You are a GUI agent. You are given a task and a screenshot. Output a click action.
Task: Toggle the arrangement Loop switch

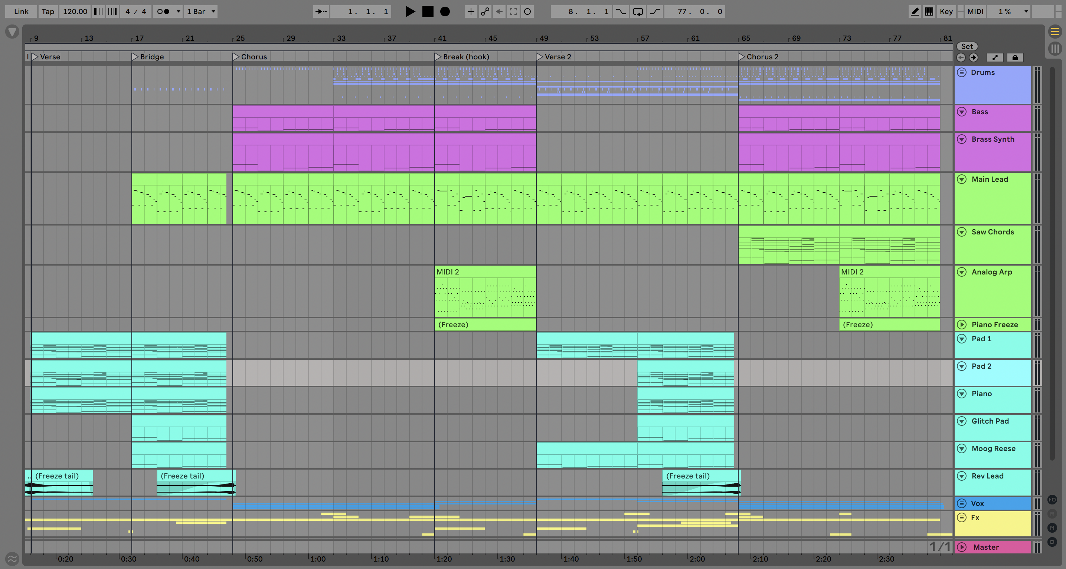(x=638, y=11)
